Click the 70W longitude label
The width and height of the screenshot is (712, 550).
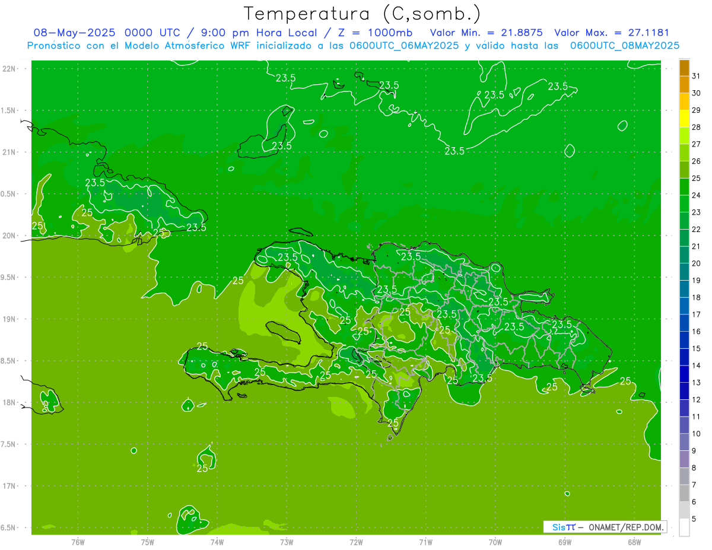coord(495,542)
